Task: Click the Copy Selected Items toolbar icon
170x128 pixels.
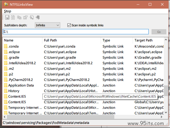Action: coord(19,17)
